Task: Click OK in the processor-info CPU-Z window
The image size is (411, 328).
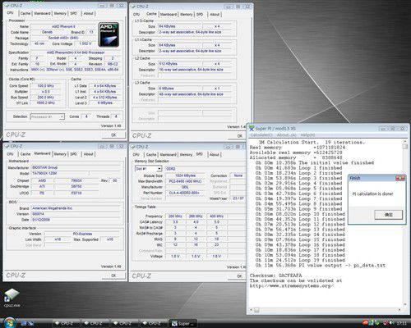Action: (113, 134)
